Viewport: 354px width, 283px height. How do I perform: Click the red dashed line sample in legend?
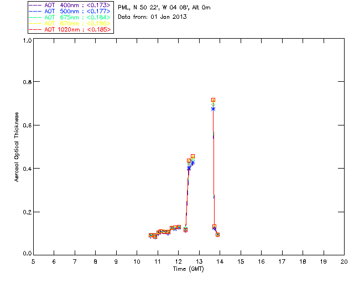[35, 29]
